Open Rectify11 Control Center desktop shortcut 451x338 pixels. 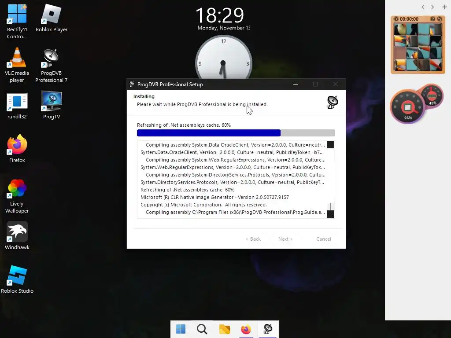pos(17,21)
